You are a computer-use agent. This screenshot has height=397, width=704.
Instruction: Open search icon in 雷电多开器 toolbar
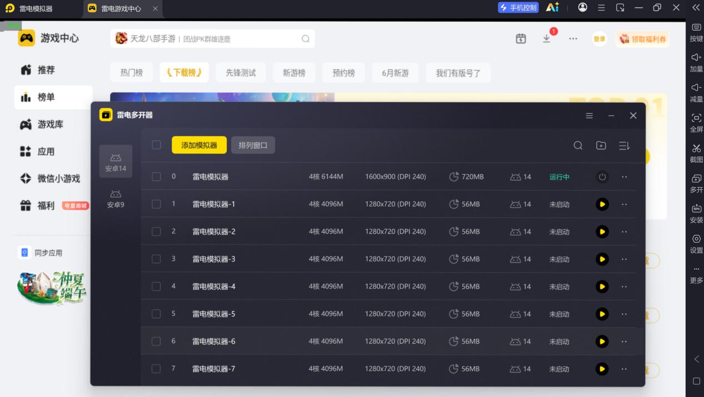pyautogui.click(x=578, y=145)
